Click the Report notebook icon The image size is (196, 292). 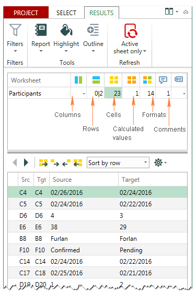point(41,30)
